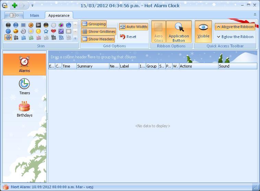Toggle the Aero Glass option

tap(158, 32)
